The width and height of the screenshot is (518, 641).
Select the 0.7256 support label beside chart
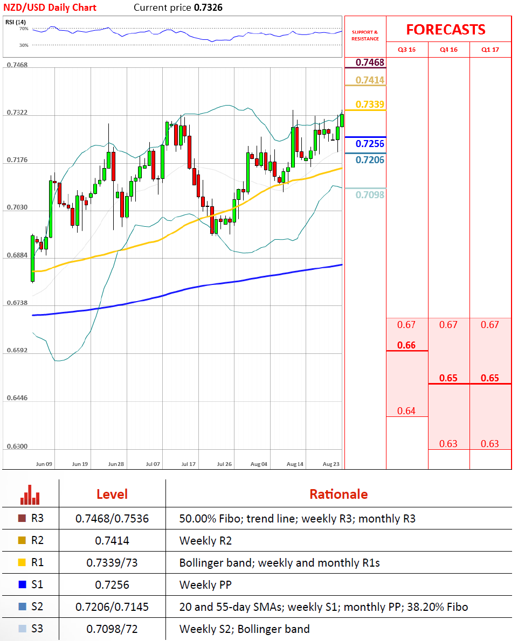click(x=369, y=143)
